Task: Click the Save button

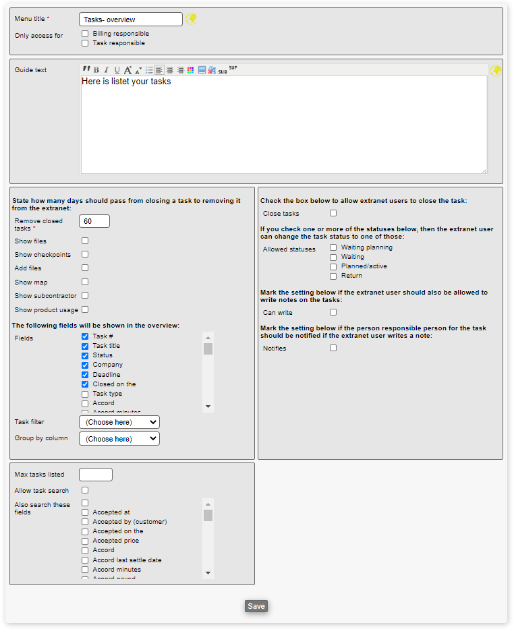Action: point(256,606)
